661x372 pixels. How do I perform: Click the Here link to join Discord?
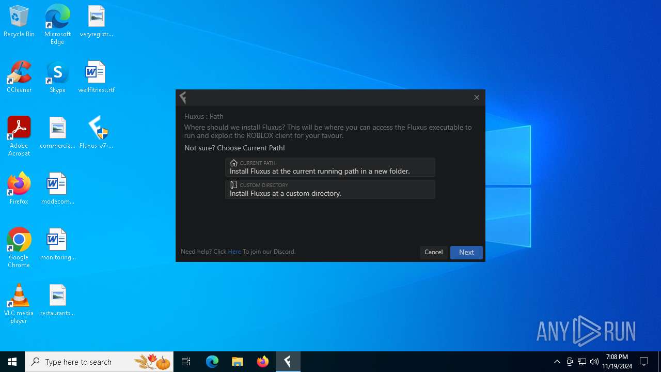click(234, 252)
